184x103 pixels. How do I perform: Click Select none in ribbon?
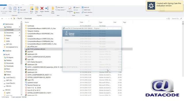(x=86, y=10)
